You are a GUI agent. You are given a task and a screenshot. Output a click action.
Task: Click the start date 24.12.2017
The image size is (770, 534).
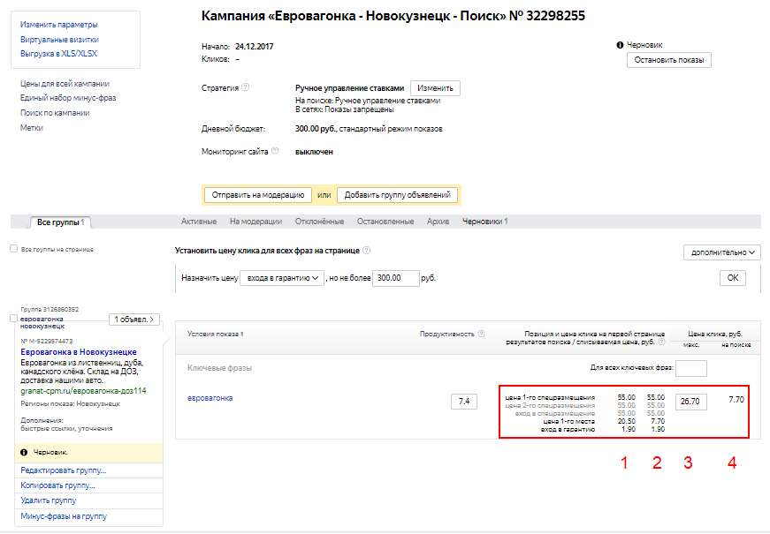(x=255, y=47)
